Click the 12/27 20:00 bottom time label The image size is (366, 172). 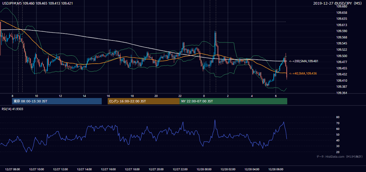pos(156,169)
